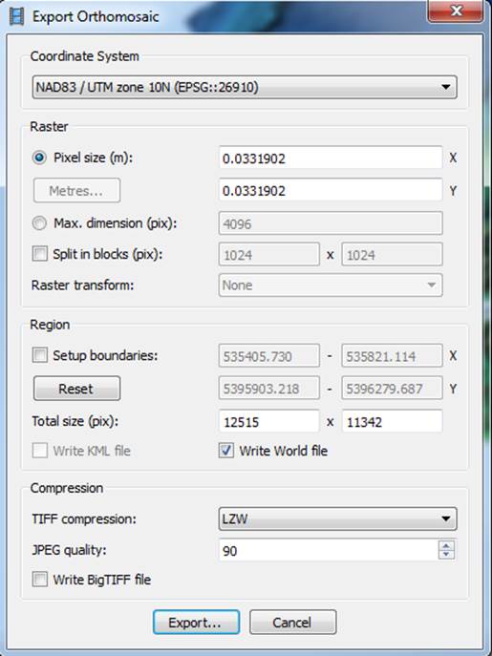
Task: Click the Pixel size X input field
Action: pos(331,159)
